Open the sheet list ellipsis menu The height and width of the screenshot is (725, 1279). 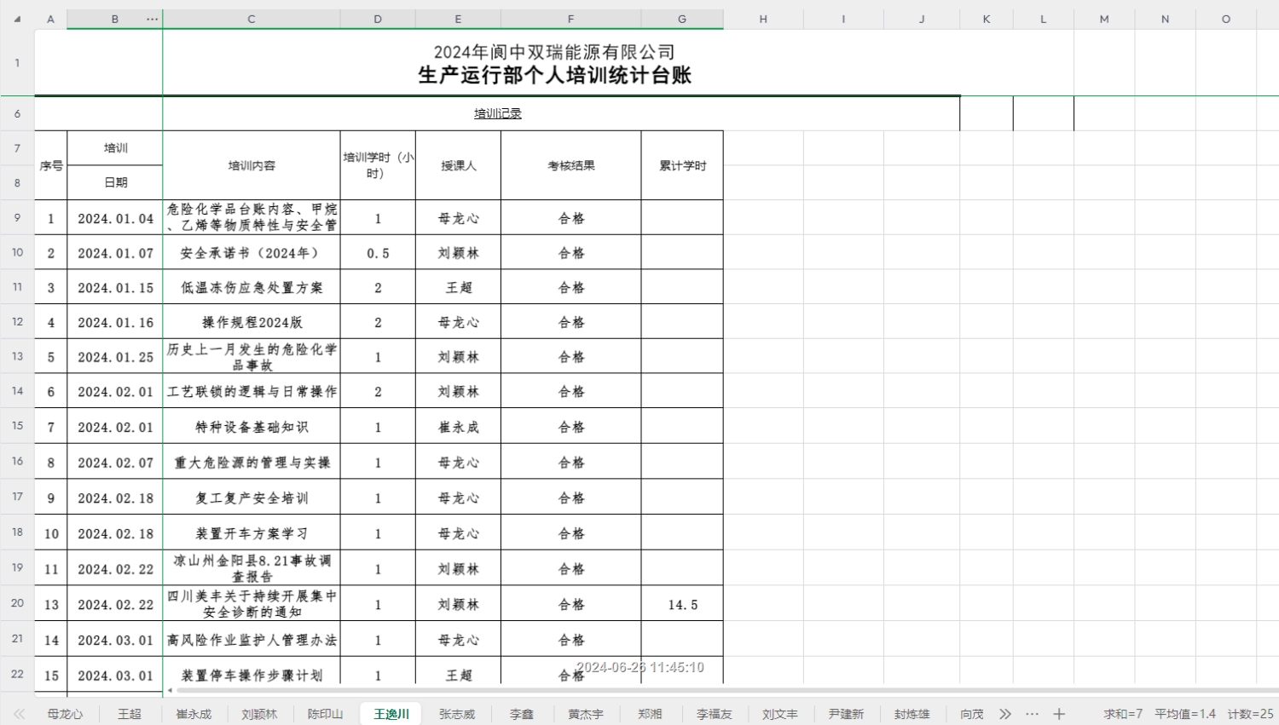[x=1033, y=714]
